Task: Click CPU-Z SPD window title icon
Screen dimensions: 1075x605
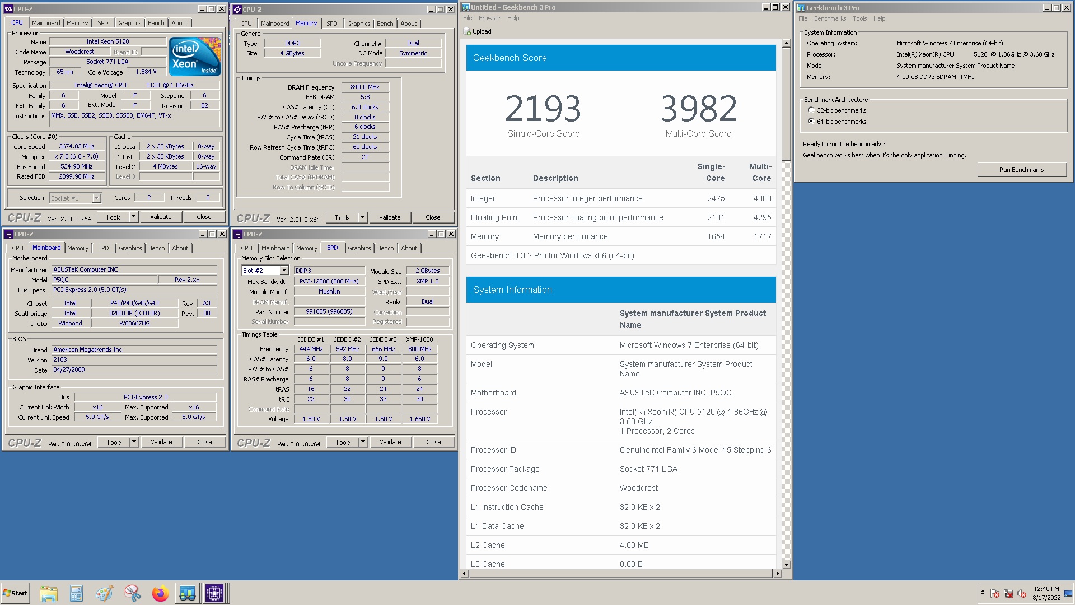Action: click(237, 234)
